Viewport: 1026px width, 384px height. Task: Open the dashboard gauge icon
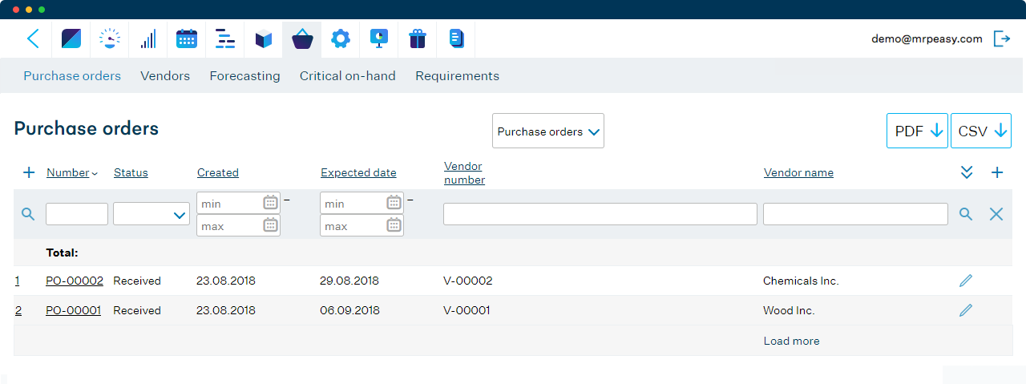110,38
